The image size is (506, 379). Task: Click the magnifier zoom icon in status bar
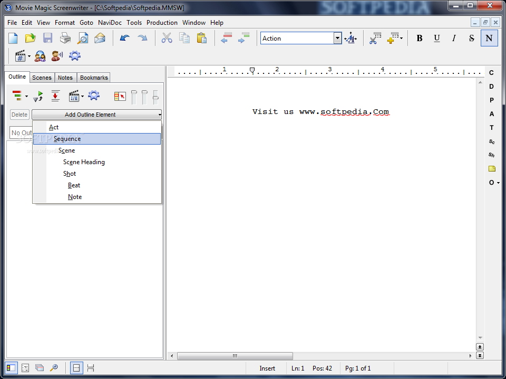pos(54,368)
